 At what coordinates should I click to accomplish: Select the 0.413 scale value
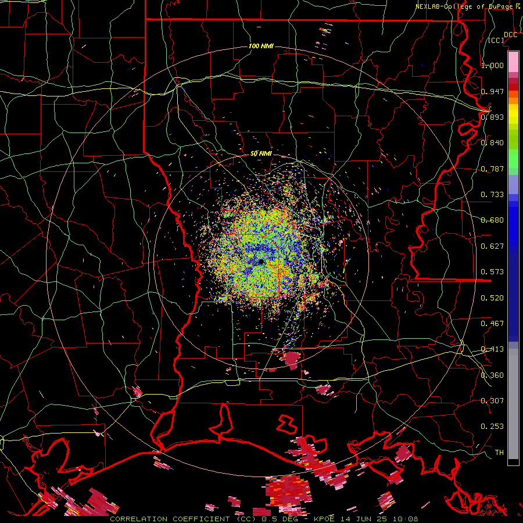tap(492, 349)
